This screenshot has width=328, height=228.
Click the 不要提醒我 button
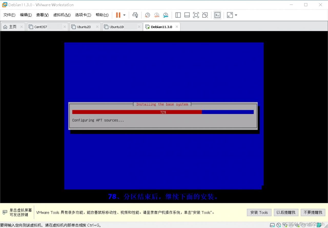click(x=313, y=212)
